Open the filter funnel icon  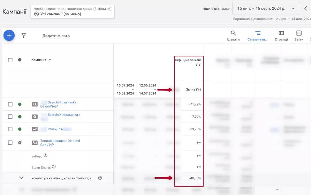pos(24,36)
